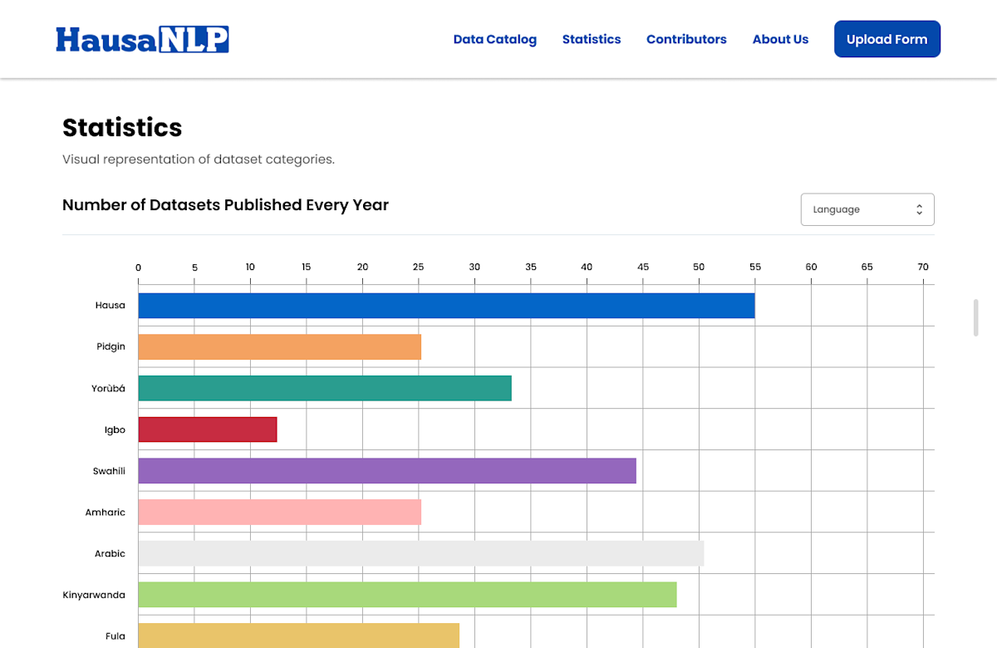Click the page scrollbar on the right
Viewport: 997px width, 648px height.
pyautogui.click(x=975, y=317)
